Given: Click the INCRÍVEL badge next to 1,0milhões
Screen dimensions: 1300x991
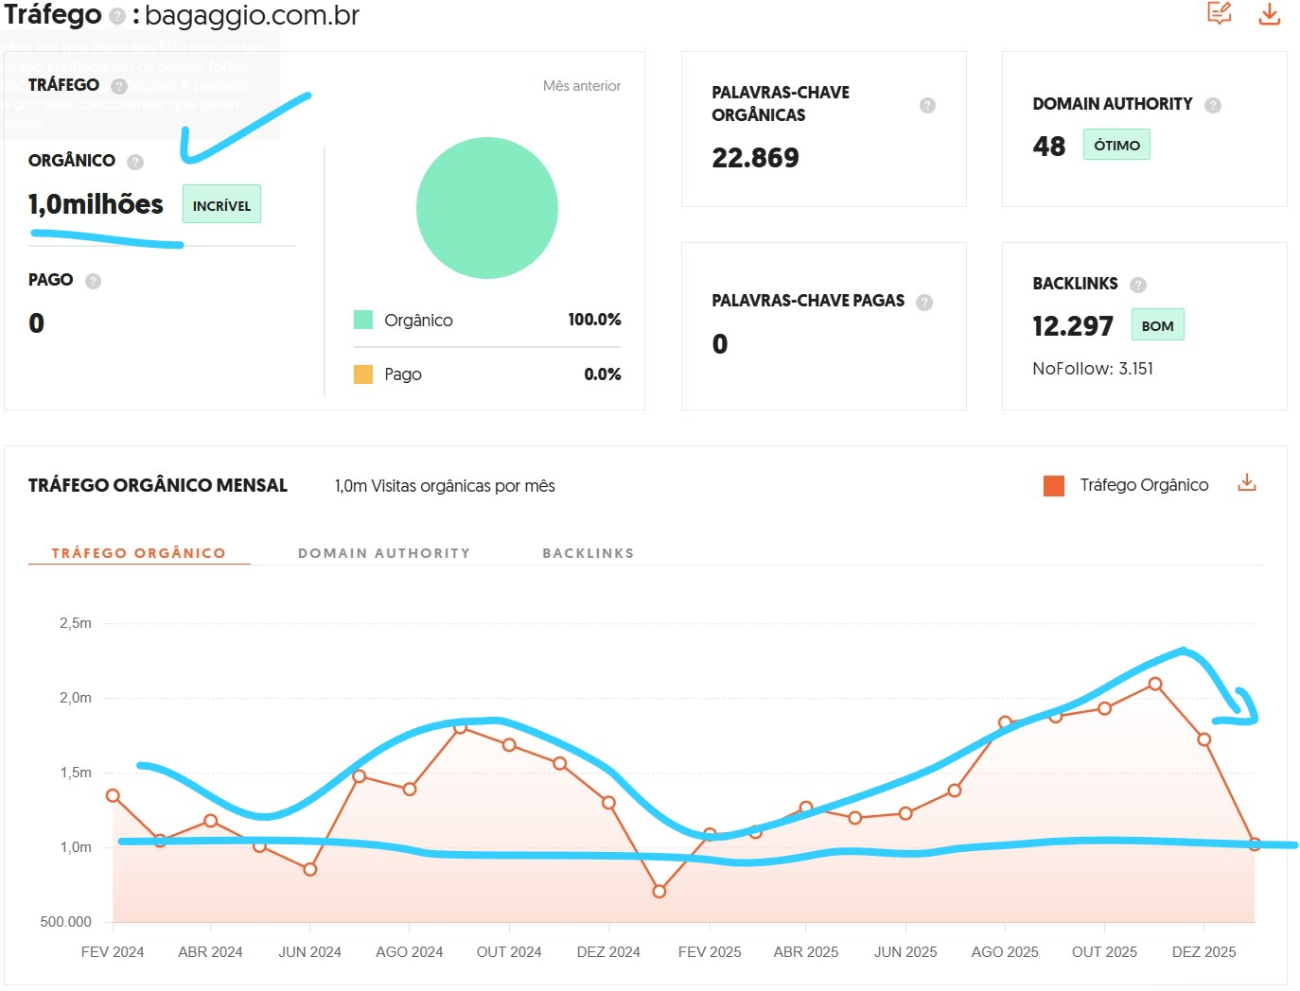Looking at the screenshot, I should click(x=221, y=203).
